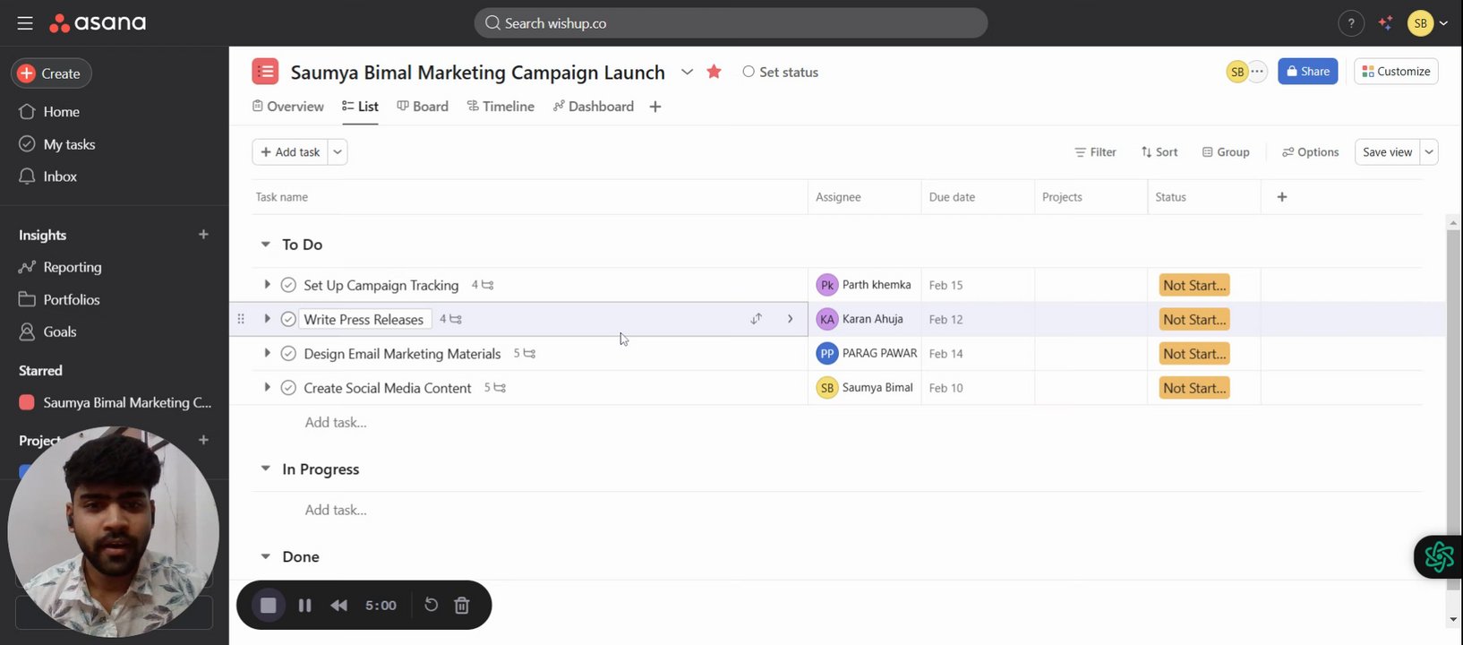Click the SB member avatar near Share
1463x645 pixels.
(x=1236, y=72)
